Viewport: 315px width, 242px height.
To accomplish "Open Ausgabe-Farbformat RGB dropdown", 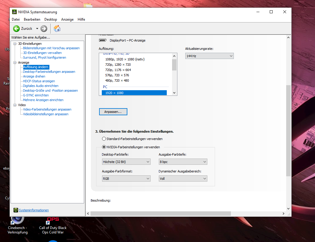I will coord(126,179).
